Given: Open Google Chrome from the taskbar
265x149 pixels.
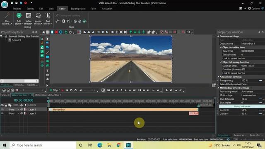Looking at the screenshot, I should [119, 145].
